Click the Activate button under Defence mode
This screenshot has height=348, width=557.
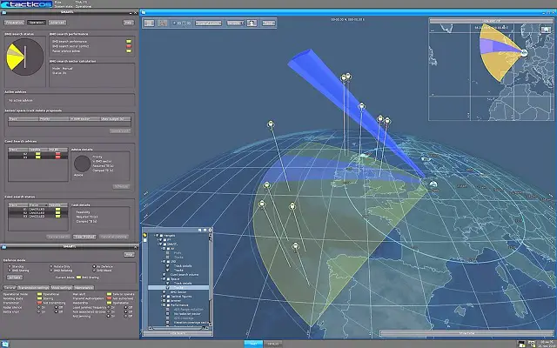click(13, 278)
